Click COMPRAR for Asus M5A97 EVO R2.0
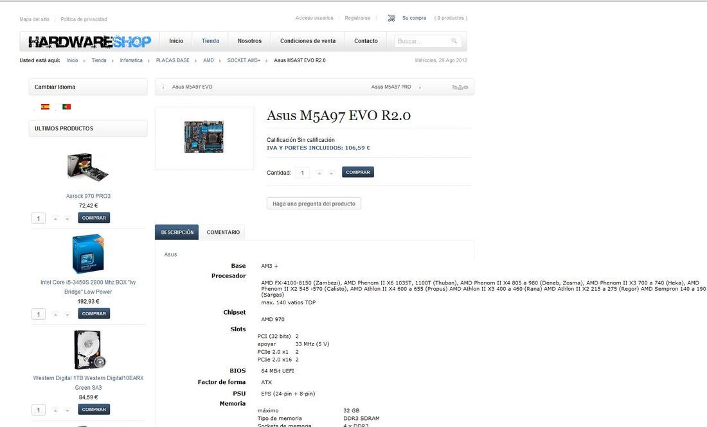This screenshot has height=427, width=707. (x=358, y=172)
